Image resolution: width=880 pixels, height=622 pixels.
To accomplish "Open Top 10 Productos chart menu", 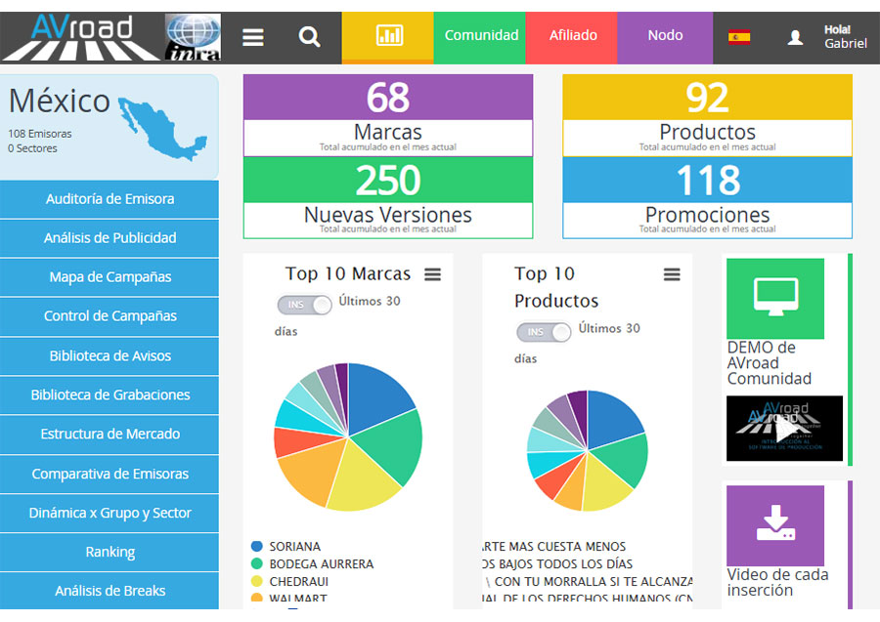I will tap(672, 274).
